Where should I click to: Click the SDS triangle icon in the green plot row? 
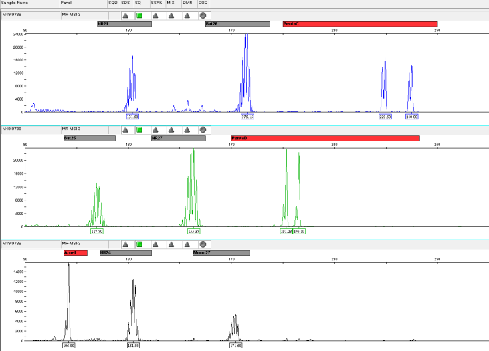coord(125,129)
